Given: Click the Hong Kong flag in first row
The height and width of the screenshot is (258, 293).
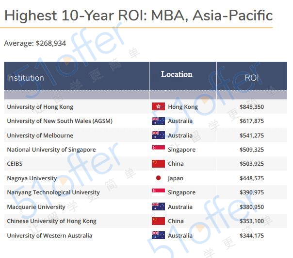Looking at the screenshot, I should pos(158,107).
